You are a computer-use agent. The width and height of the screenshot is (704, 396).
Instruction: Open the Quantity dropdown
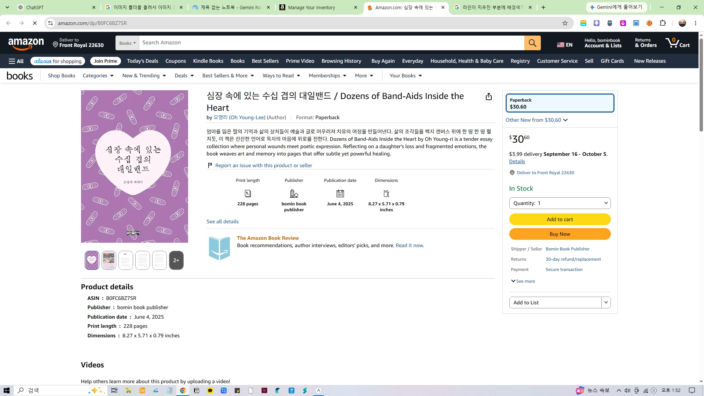[560, 203]
